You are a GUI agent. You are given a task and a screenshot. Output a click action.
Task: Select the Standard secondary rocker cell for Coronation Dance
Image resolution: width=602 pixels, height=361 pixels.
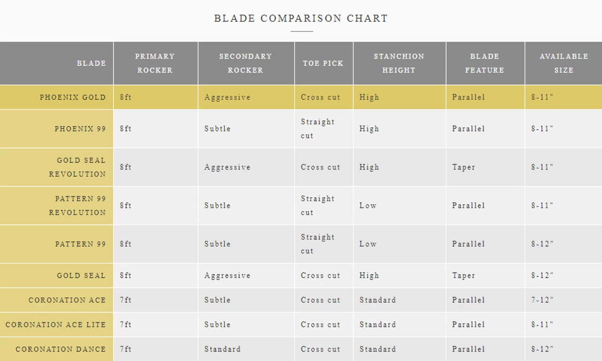[x=222, y=349]
